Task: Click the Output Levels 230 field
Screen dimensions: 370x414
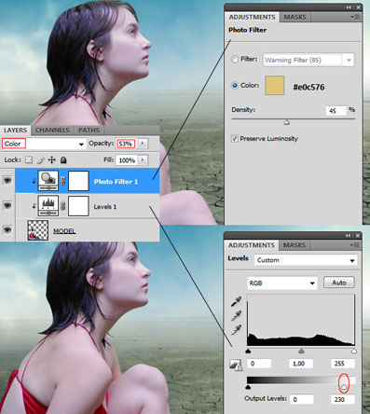Action: point(342,399)
